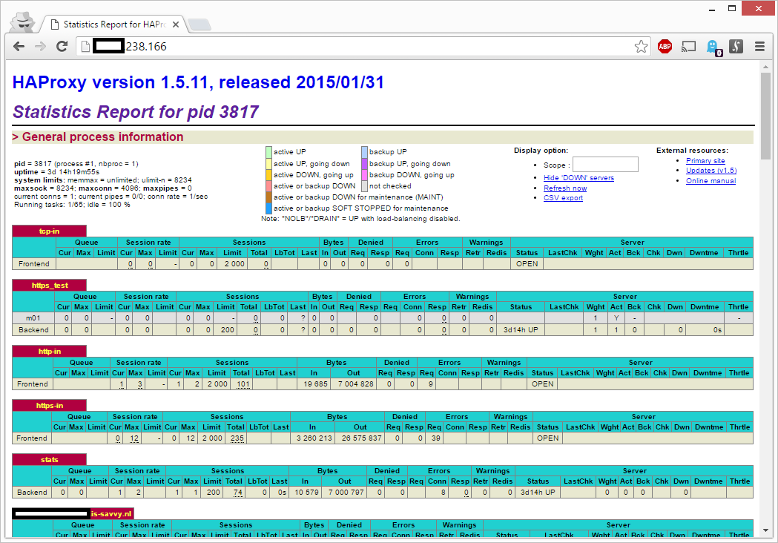Click the stats 3d14h UP status cell
The width and height of the screenshot is (778, 543).
tap(538, 493)
